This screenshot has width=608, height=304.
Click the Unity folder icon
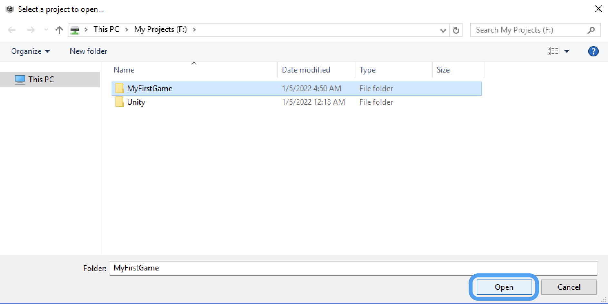pos(119,102)
